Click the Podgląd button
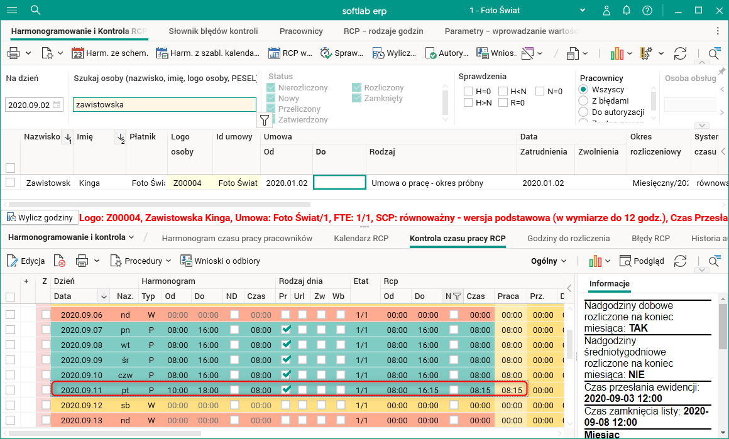The height and width of the screenshot is (439, 729). point(641,261)
